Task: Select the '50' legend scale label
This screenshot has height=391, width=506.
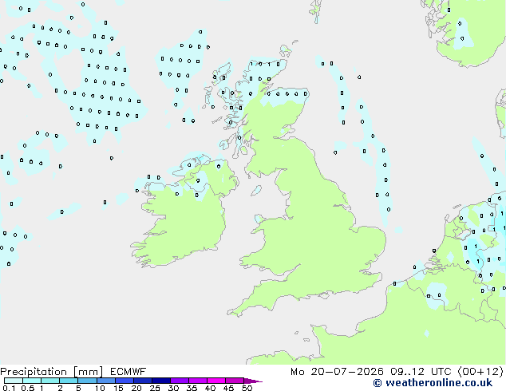Action: [x=247, y=388]
